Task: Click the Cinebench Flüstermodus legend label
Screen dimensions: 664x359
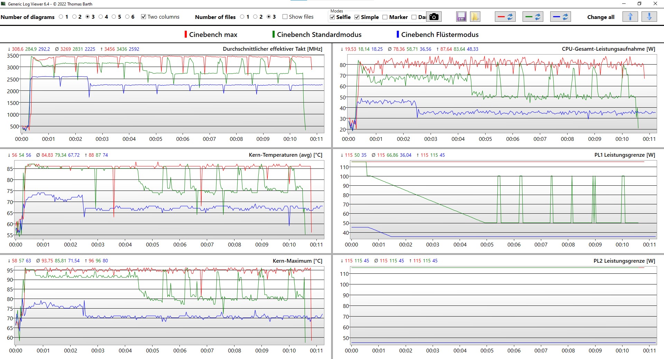Action: pyautogui.click(x=440, y=35)
